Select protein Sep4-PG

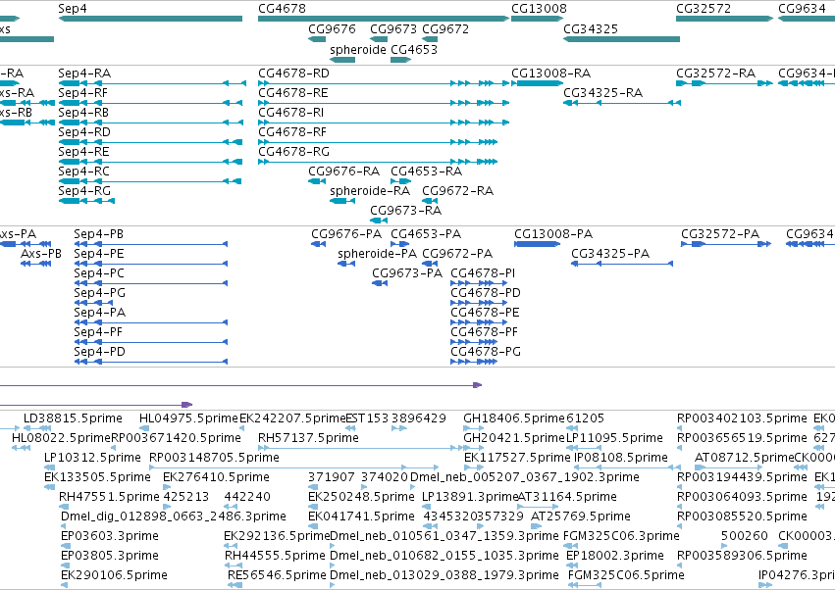pos(99,293)
